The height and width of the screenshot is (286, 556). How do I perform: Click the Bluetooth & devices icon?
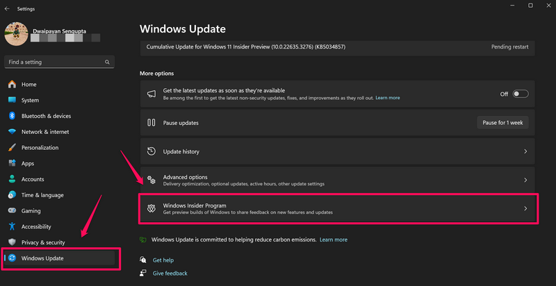click(13, 116)
